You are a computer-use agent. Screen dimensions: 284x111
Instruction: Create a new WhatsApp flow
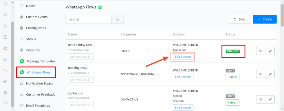point(265,19)
